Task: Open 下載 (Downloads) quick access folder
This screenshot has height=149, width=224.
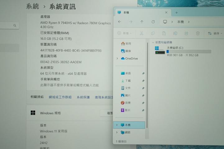Action: 126,81
